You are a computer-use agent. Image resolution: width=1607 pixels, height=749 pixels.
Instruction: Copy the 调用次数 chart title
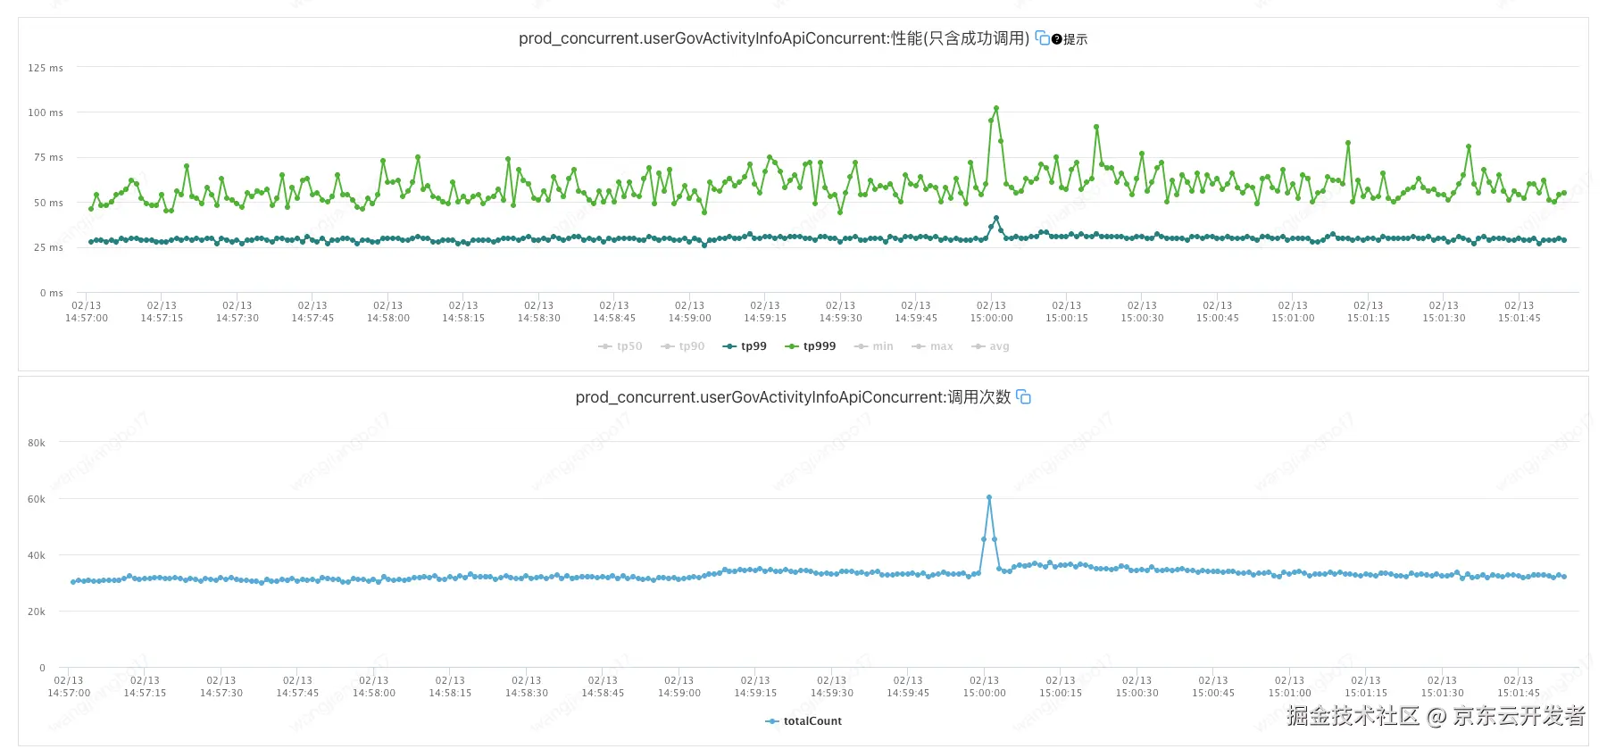[1023, 397]
